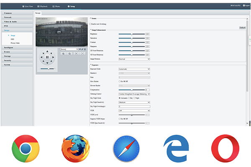251x167 pixels.
Task: Open the Storage sidebar menu
Action: 17,56
